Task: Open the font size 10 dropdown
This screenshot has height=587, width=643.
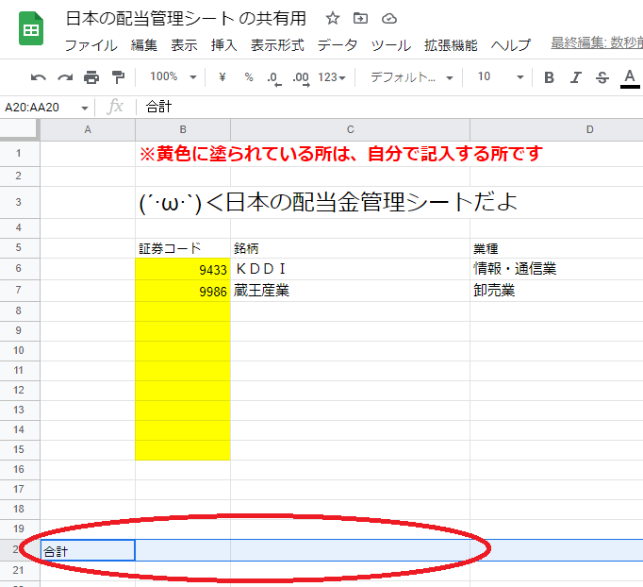Action: 496,77
